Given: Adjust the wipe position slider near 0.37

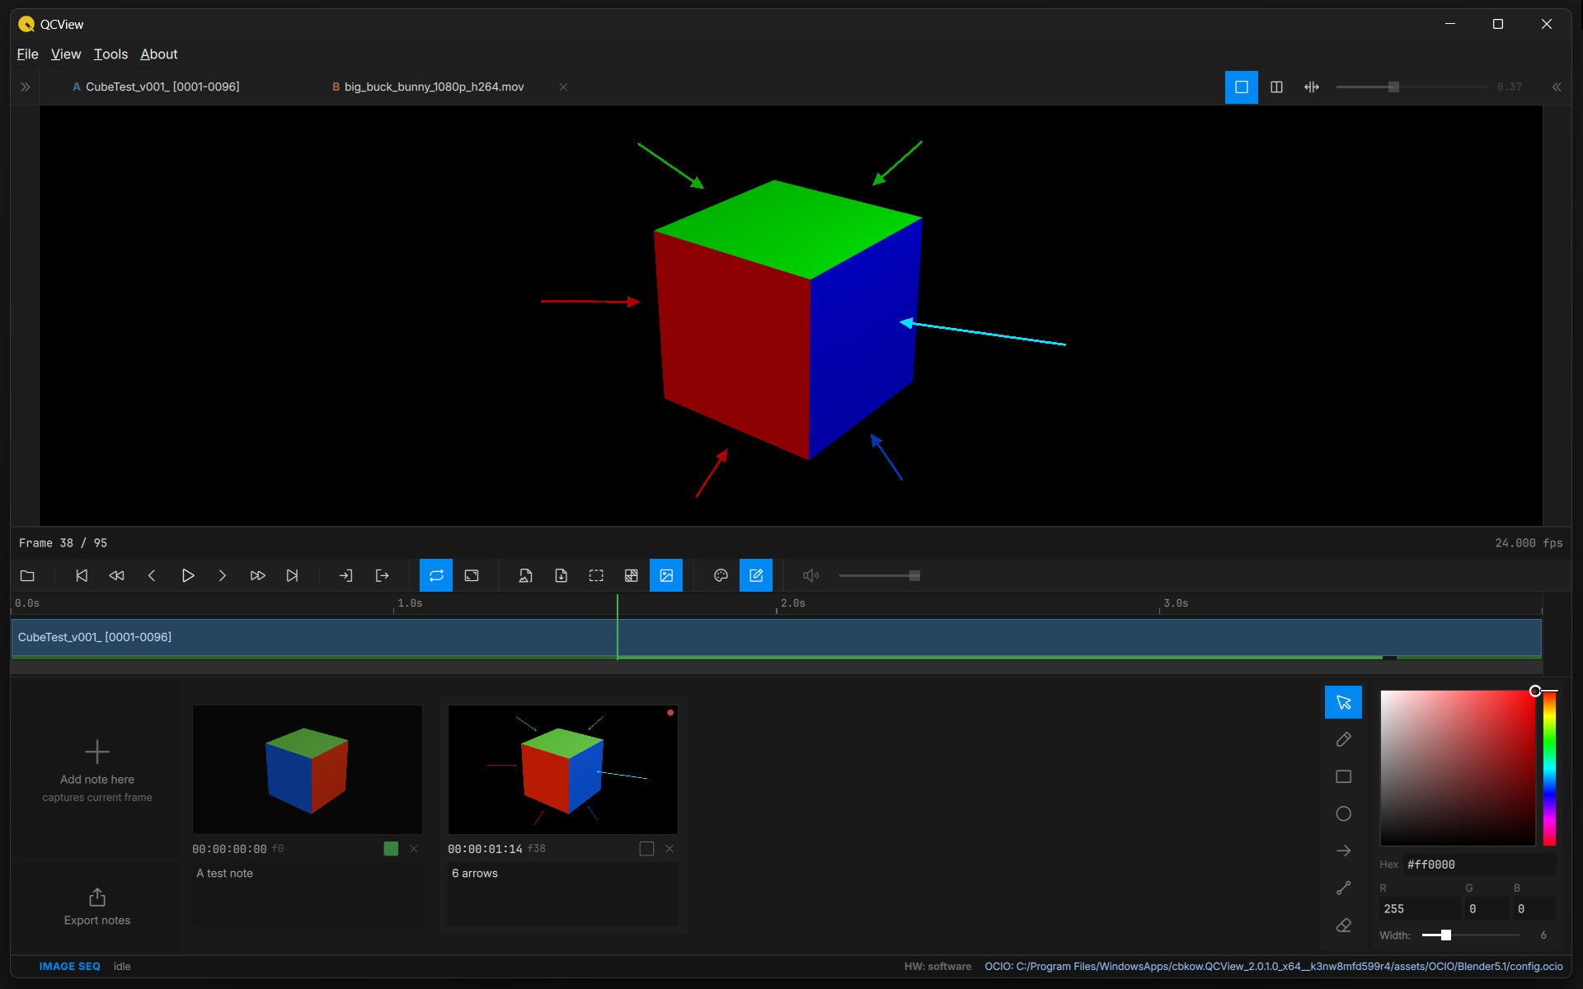Looking at the screenshot, I should pos(1412,87).
